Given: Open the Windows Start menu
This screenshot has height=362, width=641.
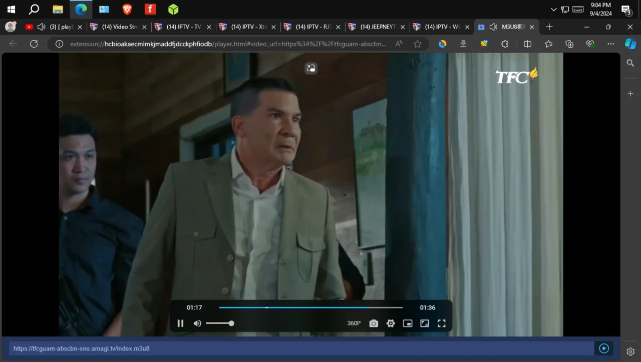Looking at the screenshot, I should click(x=11, y=10).
